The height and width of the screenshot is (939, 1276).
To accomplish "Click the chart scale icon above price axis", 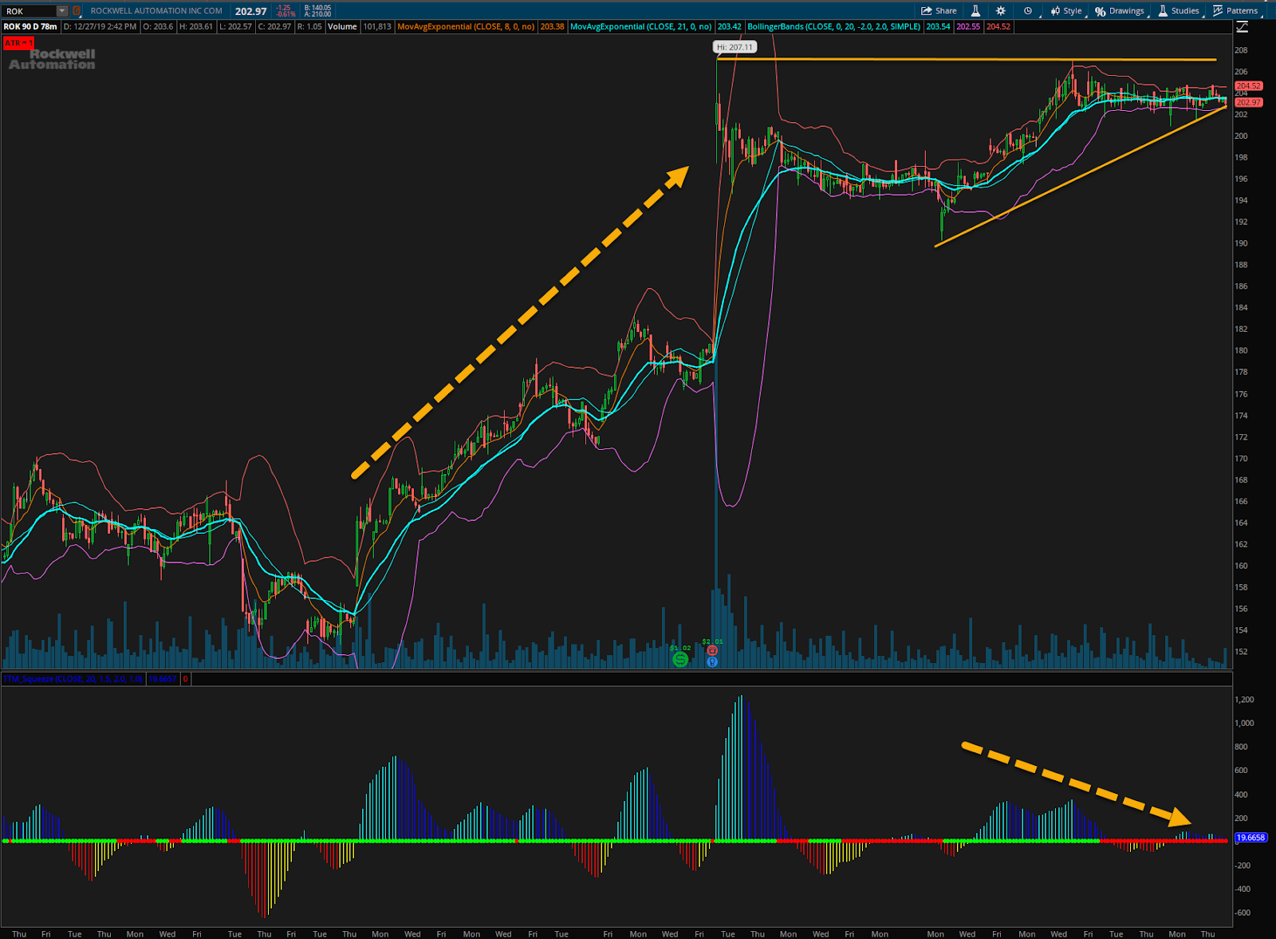I will 1242,27.
